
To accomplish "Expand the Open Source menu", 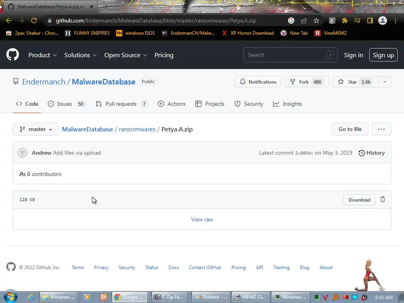I will tap(126, 55).
